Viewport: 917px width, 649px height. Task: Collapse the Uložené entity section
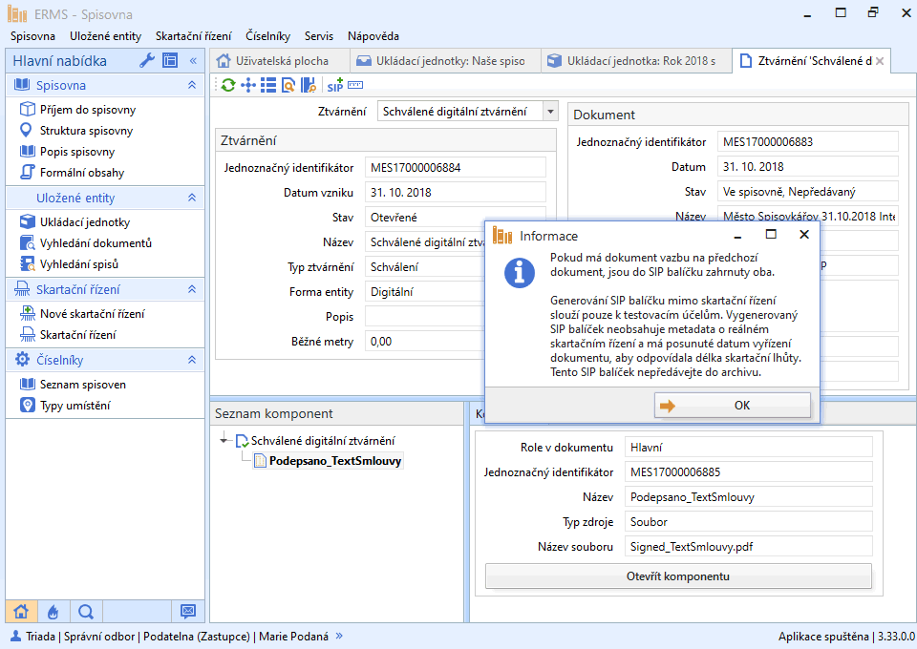(x=192, y=198)
